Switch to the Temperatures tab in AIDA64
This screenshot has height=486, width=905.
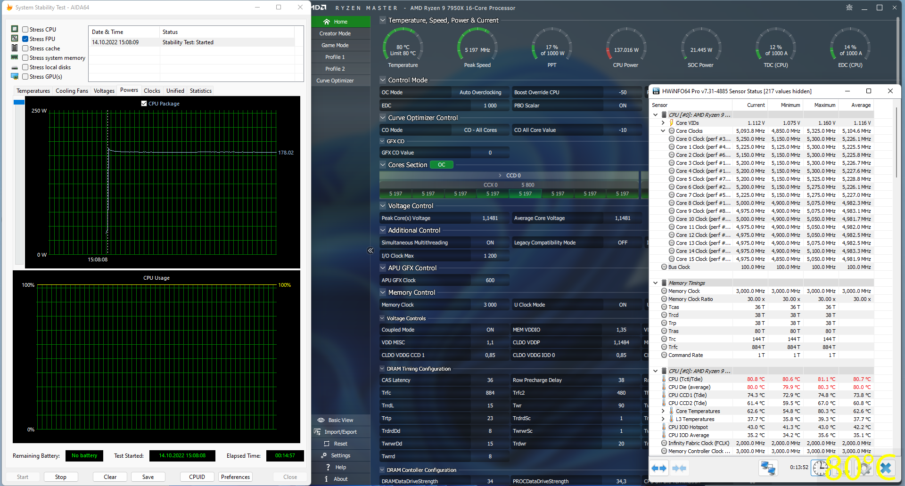point(33,90)
